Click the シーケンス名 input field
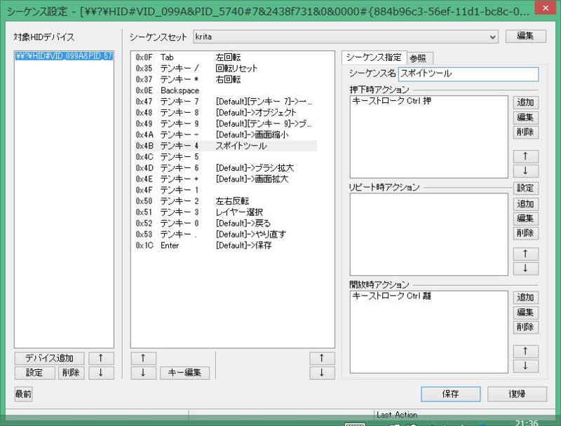The height and width of the screenshot is (426, 561). (468, 74)
